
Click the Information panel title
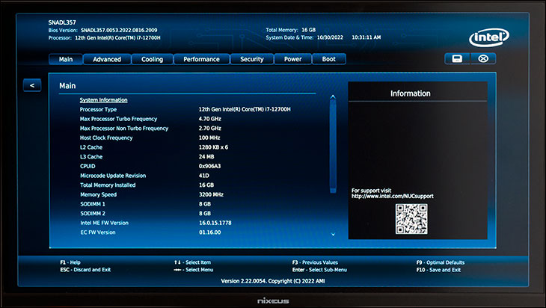(x=410, y=93)
